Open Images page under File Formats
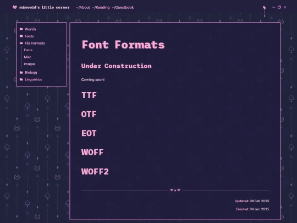The image size is (297, 223). click(30, 64)
